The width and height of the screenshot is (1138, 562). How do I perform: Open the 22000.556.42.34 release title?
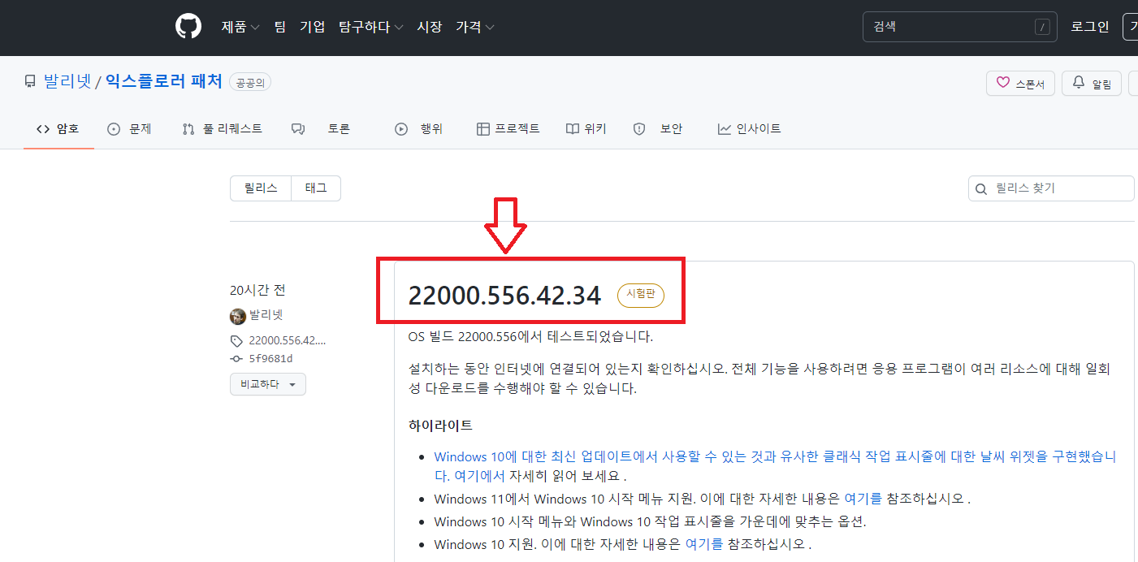point(504,296)
